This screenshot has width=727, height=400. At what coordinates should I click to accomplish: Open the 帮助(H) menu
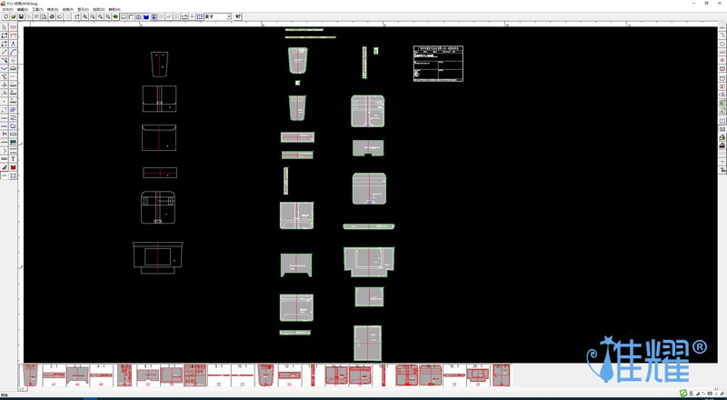[x=114, y=9]
